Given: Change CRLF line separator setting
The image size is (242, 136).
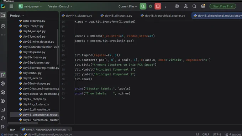Looking at the screenshot, I should click(206, 134).
